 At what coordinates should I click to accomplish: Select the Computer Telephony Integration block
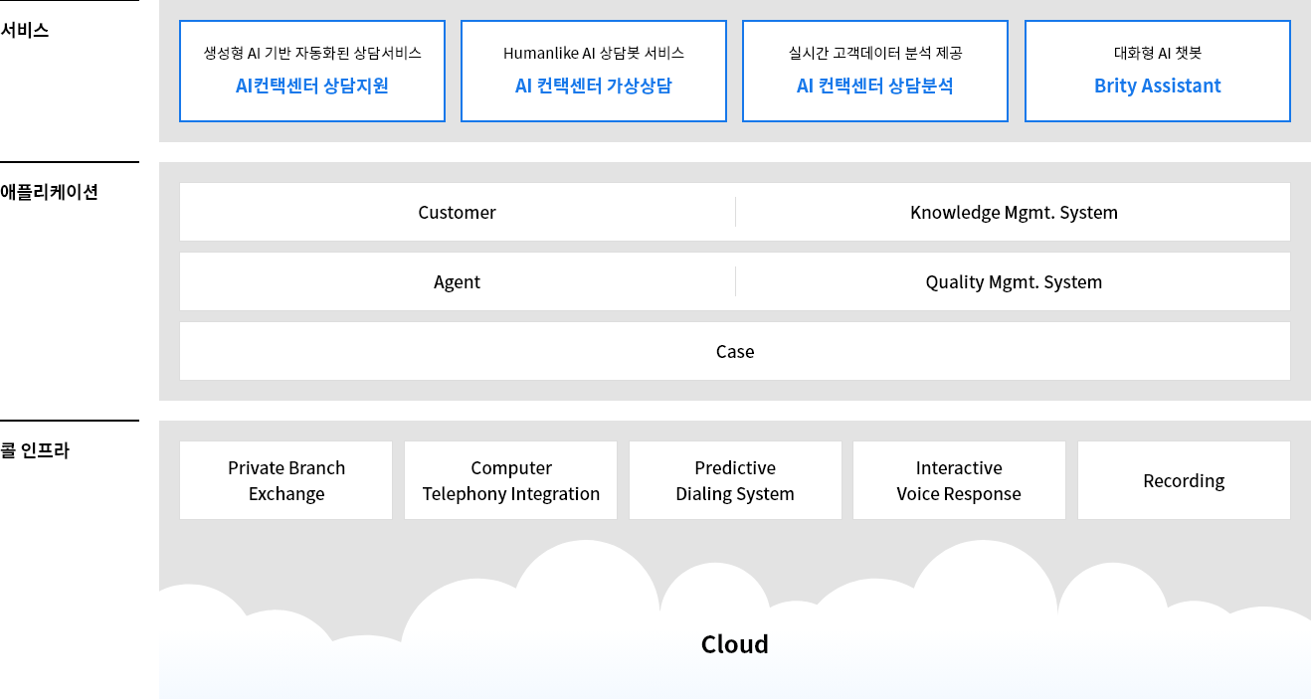click(510, 480)
